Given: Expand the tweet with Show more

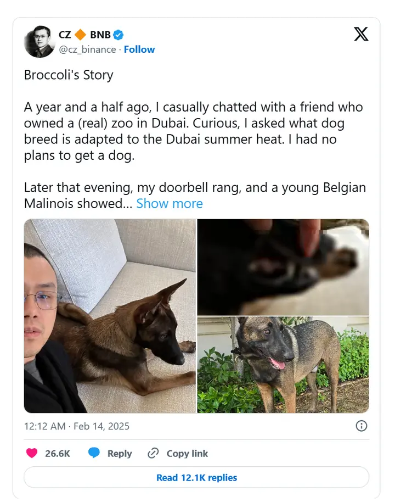Looking at the screenshot, I should click(x=170, y=203).
